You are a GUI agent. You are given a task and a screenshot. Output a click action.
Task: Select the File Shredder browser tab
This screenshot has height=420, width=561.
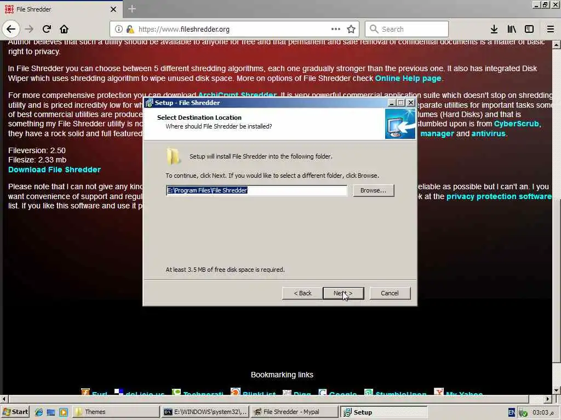61,9
